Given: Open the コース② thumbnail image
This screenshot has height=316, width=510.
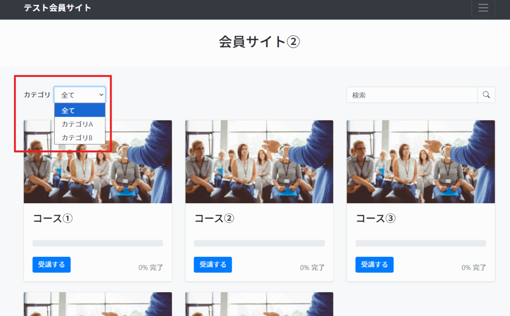Looking at the screenshot, I should click(259, 161).
